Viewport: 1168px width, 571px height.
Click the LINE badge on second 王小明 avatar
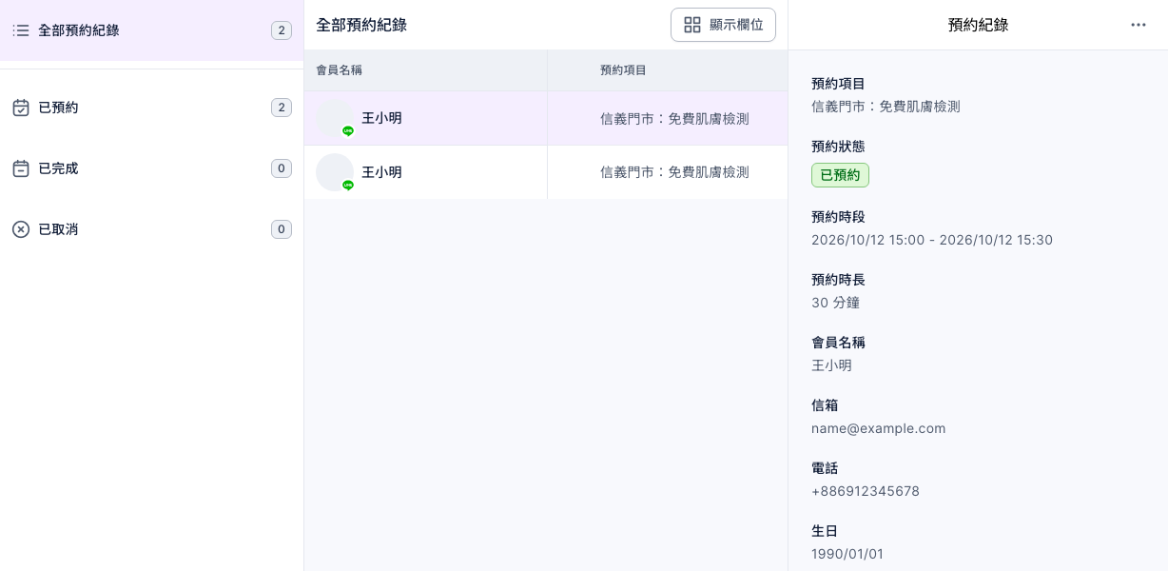(348, 186)
